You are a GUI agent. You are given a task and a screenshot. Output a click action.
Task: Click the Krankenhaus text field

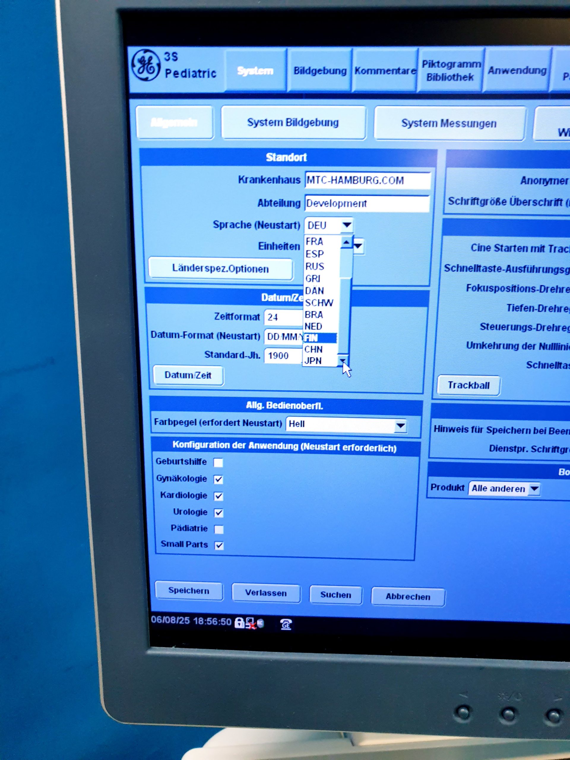pyautogui.click(x=367, y=180)
